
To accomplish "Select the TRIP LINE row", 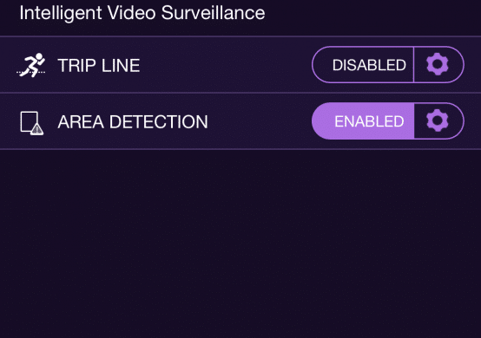I will tap(240, 65).
